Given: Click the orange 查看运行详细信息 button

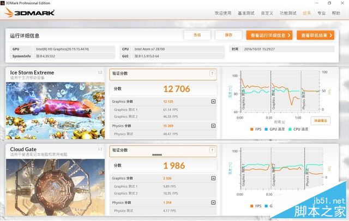Looking at the screenshot, I should tap(269, 35).
